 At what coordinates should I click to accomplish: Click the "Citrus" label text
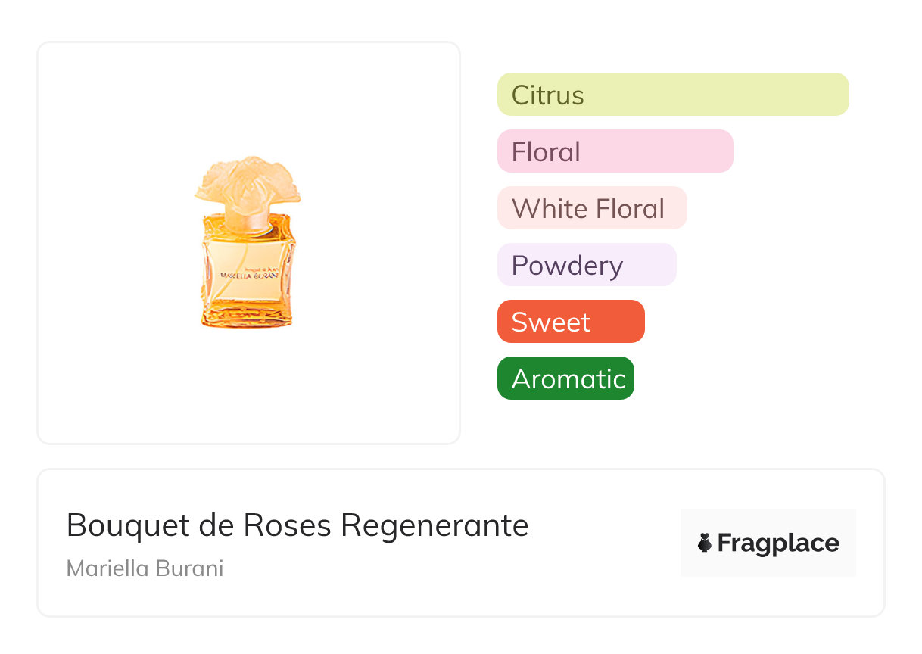tap(547, 95)
